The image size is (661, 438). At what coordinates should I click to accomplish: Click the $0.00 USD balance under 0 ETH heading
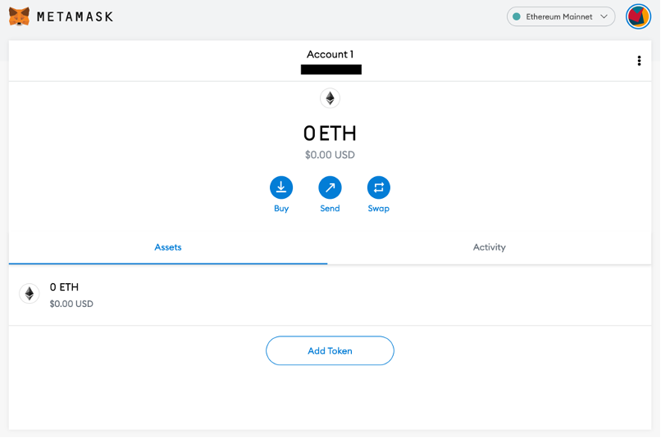click(x=330, y=155)
